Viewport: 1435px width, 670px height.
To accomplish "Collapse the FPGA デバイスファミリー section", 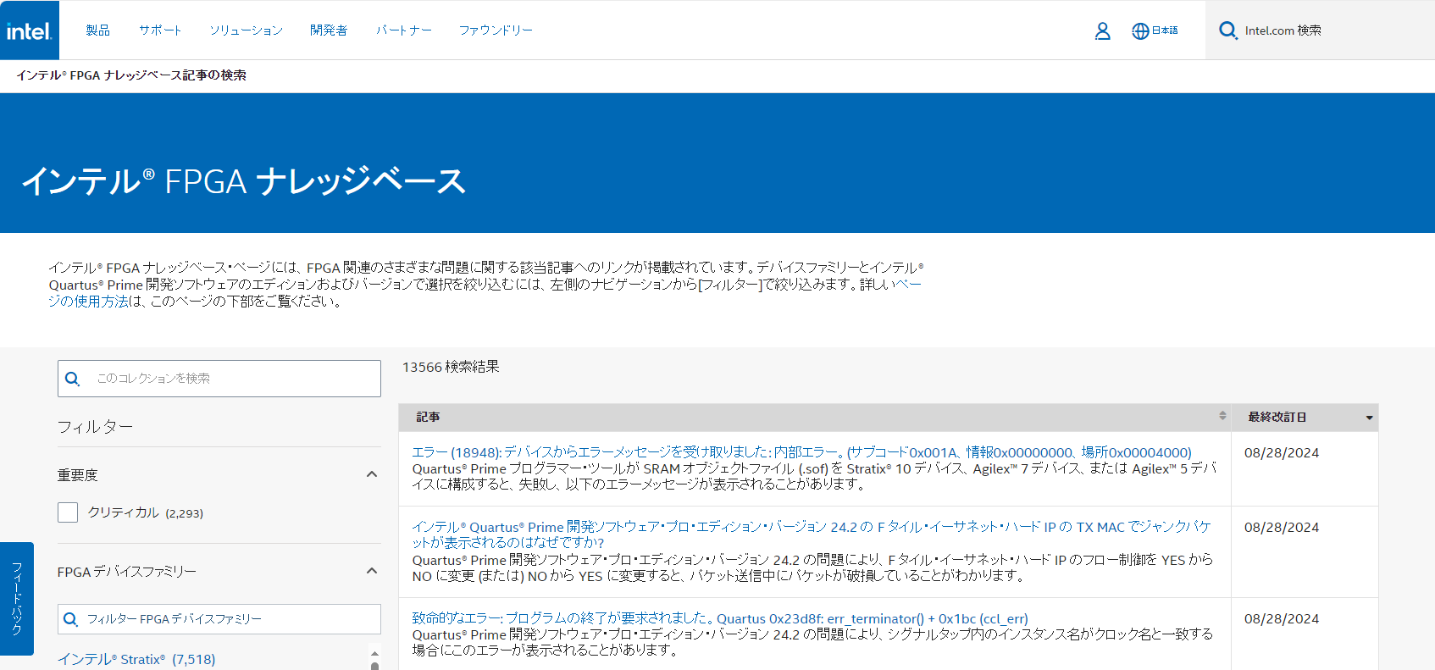I will coord(371,571).
